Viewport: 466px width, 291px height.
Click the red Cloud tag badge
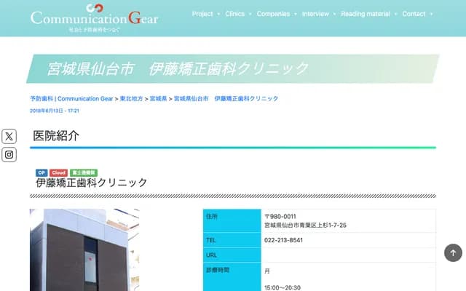[58, 172]
